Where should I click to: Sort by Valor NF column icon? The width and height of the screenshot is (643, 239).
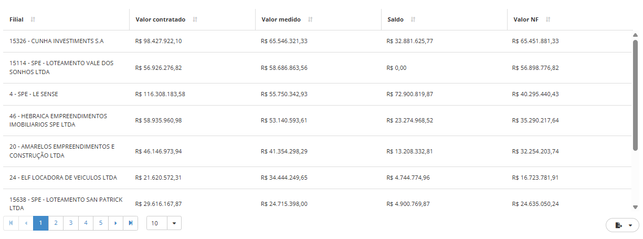point(548,19)
